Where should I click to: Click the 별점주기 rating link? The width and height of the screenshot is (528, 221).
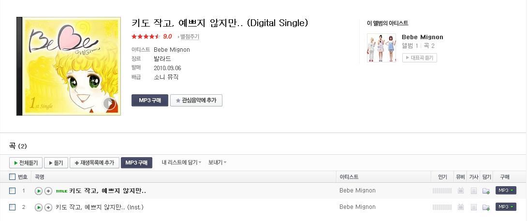point(189,36)
